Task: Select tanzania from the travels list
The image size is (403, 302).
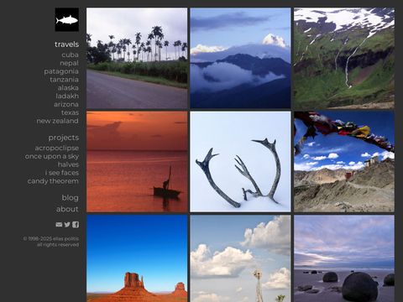Action: (64, 80)
